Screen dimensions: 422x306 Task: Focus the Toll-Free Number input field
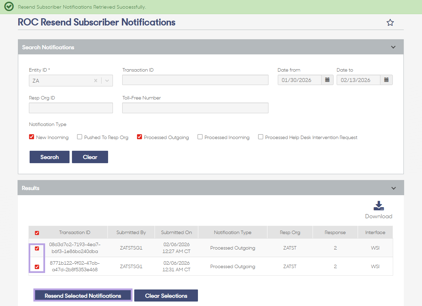coord(195,108)
